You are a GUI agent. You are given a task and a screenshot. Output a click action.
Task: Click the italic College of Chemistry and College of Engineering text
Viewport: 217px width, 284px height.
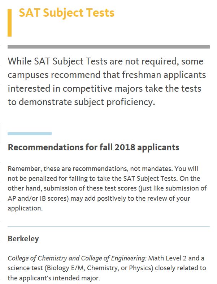pos(77,258)
